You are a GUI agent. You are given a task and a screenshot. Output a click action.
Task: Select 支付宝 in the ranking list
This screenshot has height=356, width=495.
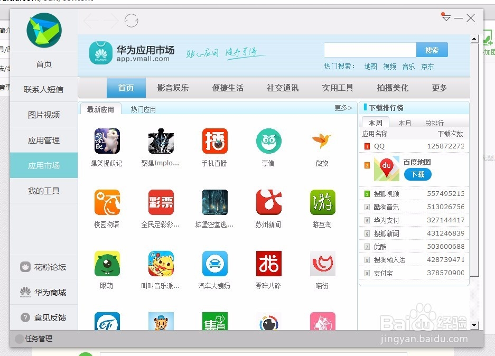(414, 273)
